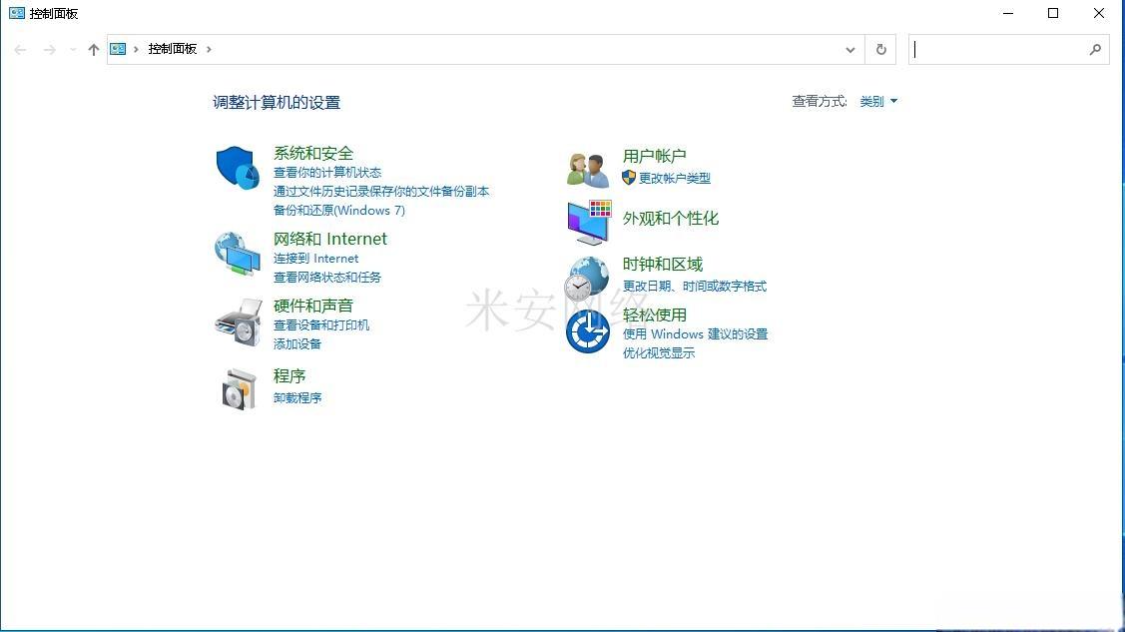Open 外观和个性化 category heading
The width and height of the screenshot is (1125, 632).
coord(671,218)
